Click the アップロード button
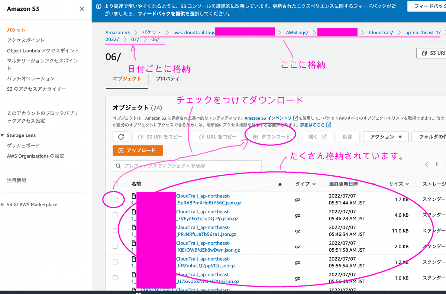This screenshot has width=446, height=294. [x=138, y=151]
